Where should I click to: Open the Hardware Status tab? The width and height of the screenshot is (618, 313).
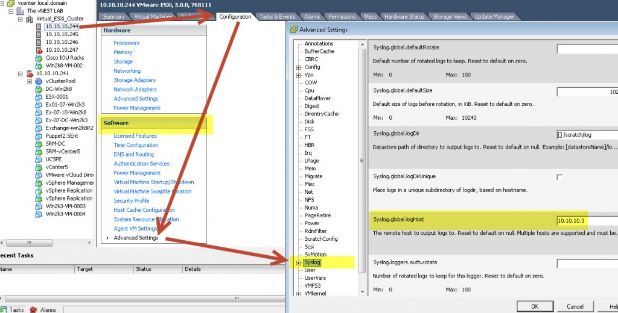[404, 17]
